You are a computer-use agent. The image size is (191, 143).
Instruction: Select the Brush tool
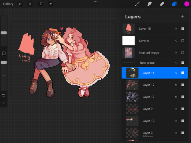point(137,4)
